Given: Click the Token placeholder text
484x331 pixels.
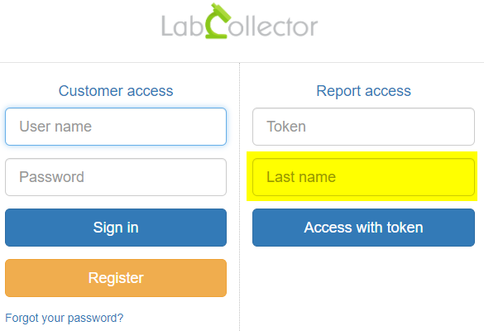Looking at the screenshot, I should pos(286,127).
